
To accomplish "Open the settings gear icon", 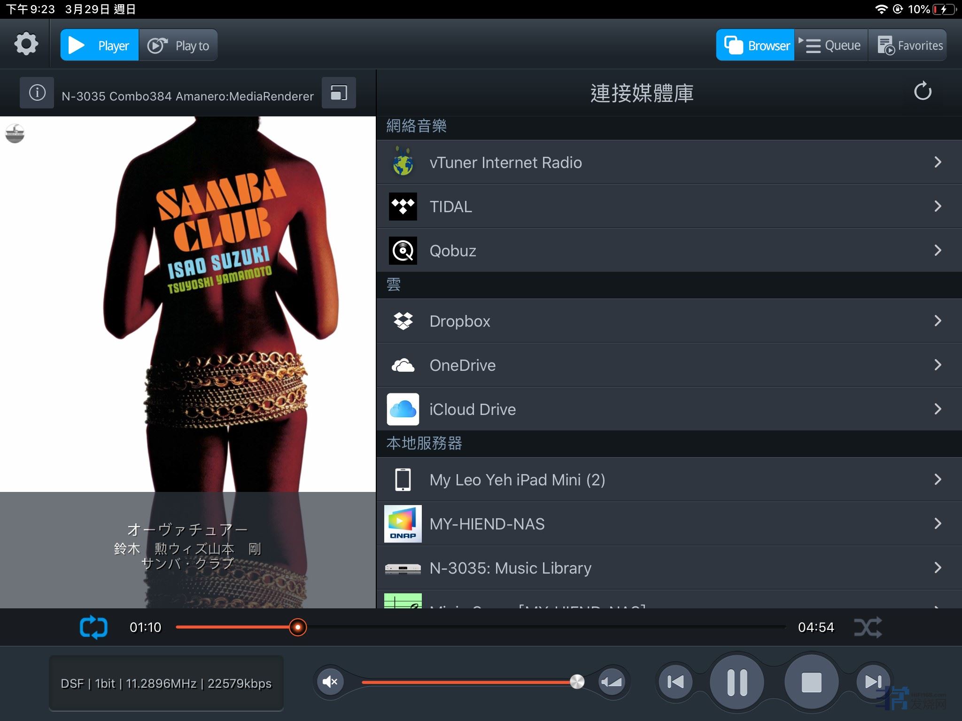I will click(26, 45).
